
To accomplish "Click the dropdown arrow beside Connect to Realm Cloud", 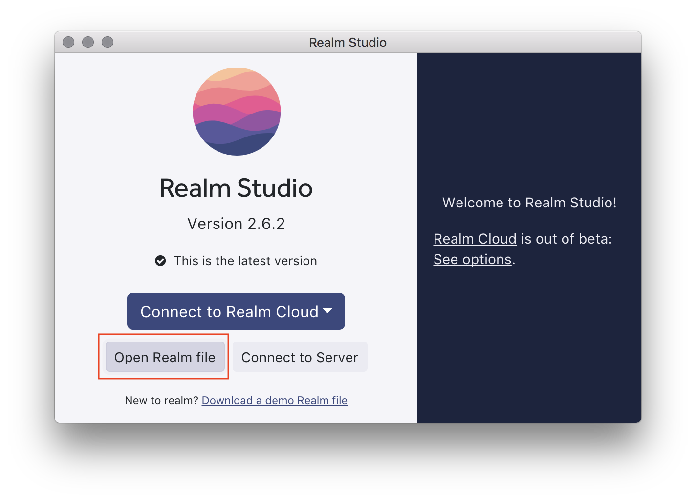I will (x=328, y=311).
